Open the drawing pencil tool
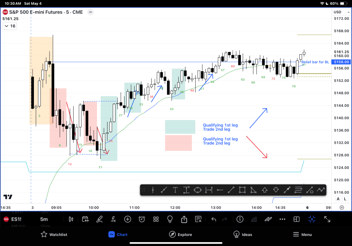Image resolution: width=352 pixels, height=246 pixels. (x=99, y=219)
